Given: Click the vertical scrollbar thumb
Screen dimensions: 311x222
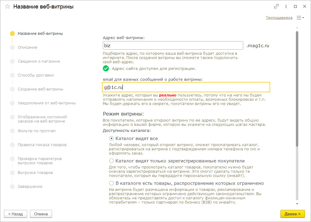Looking at the screenshot, I should [297, 88].
